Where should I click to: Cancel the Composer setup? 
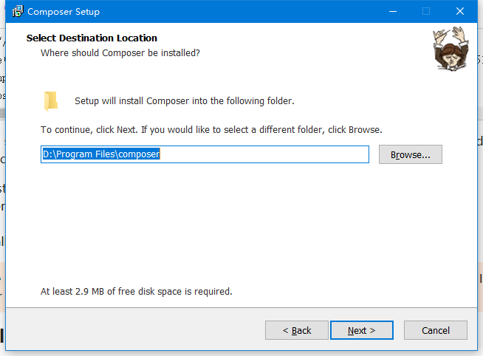(436, 330)
